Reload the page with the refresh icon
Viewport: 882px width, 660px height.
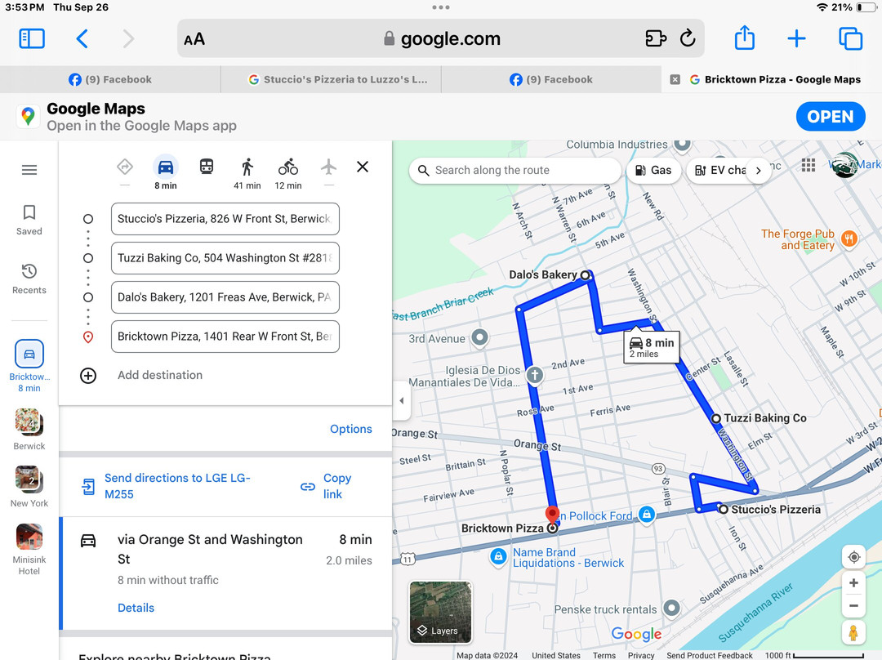688,38
